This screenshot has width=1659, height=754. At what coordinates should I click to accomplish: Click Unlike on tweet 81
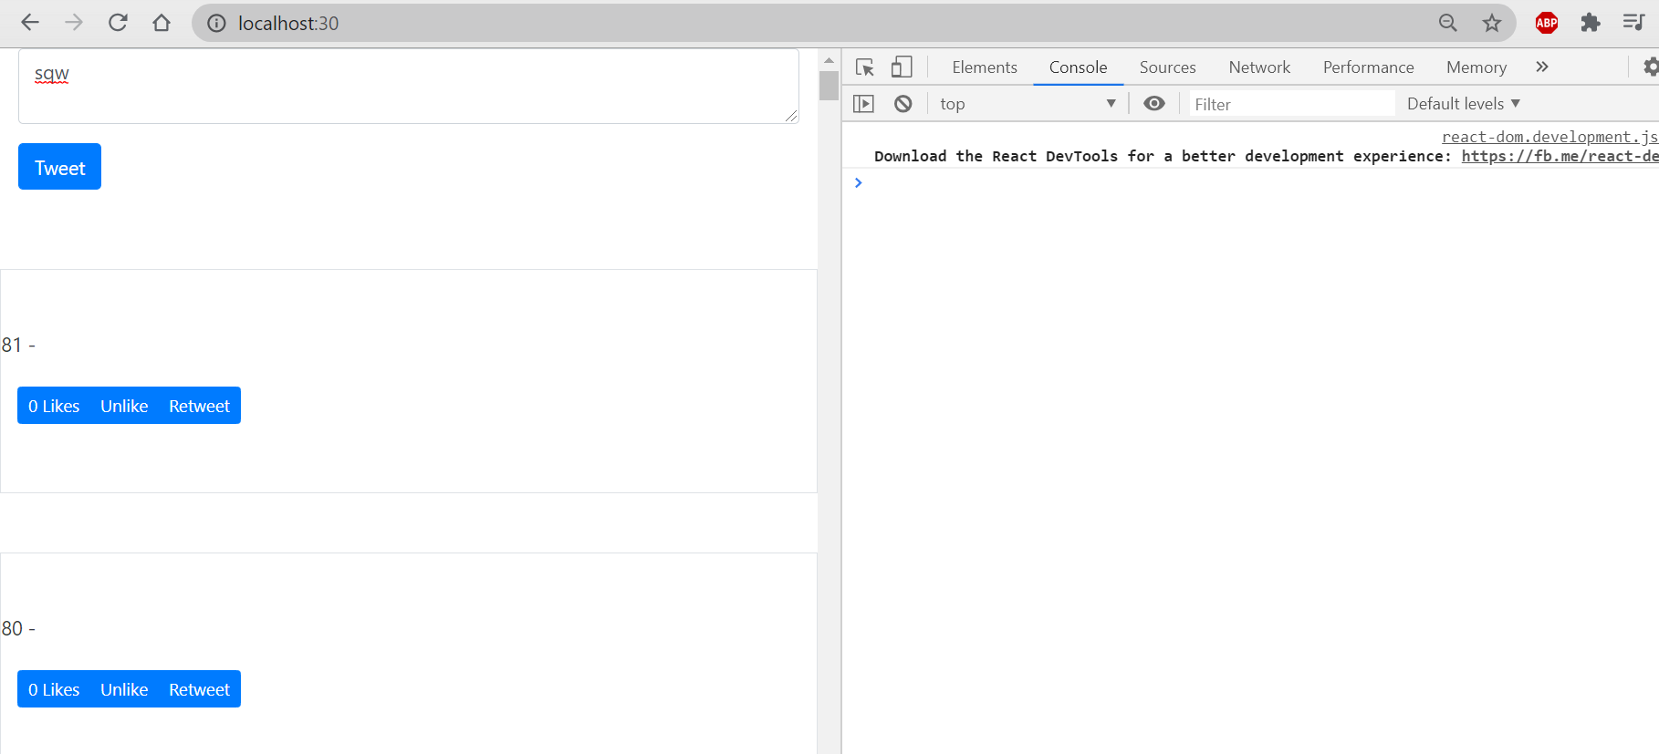[124, 406]
